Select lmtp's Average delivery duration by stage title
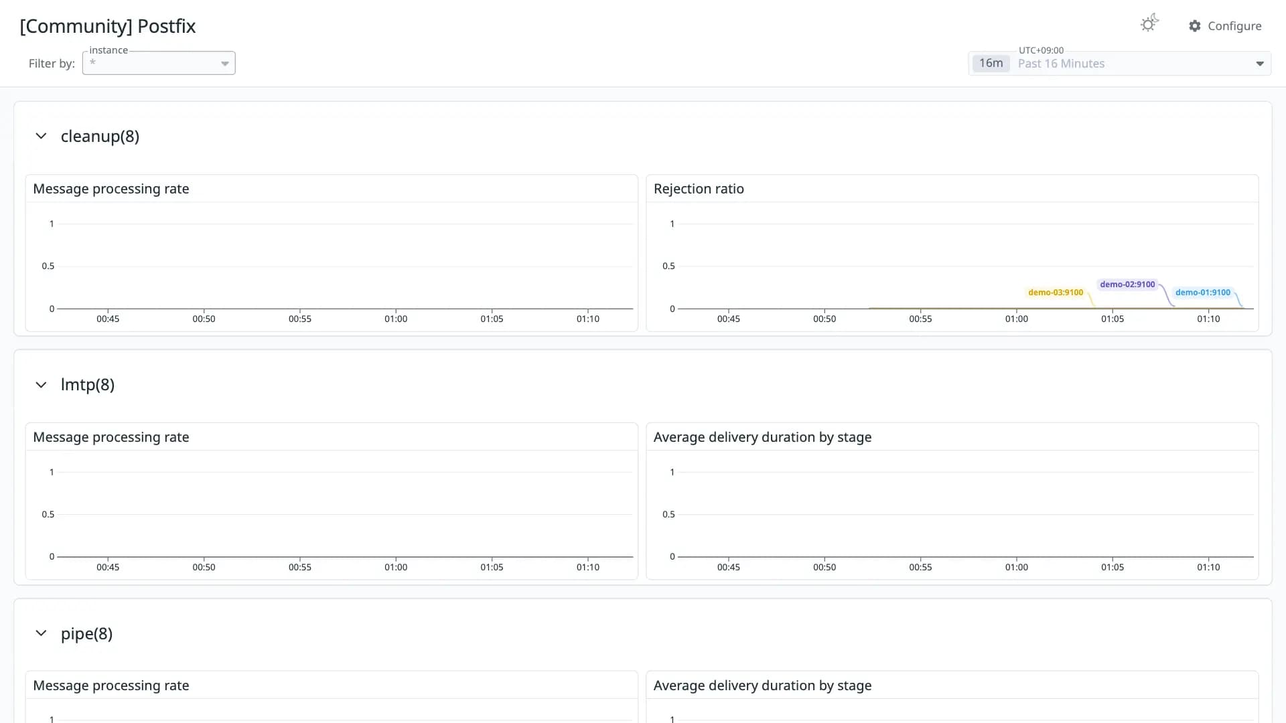 [x=762, y=437]
